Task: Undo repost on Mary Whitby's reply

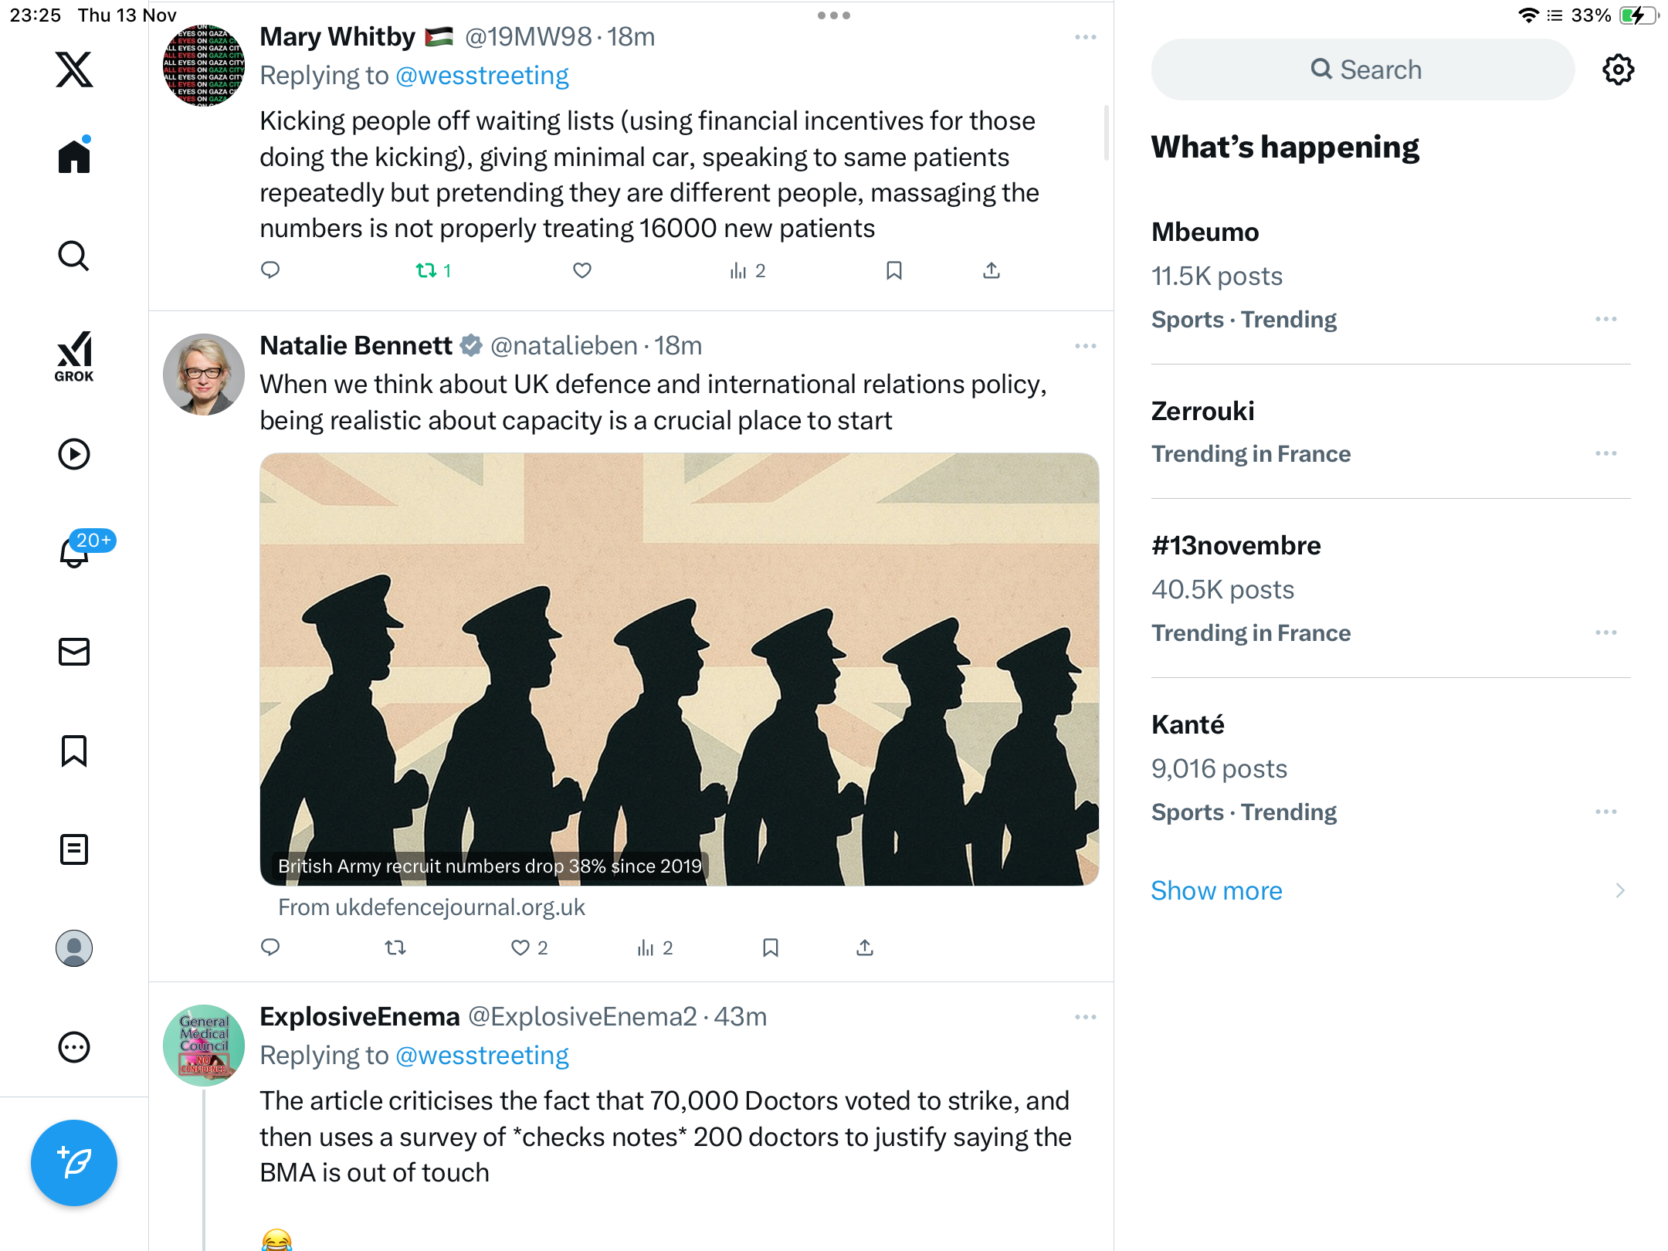Action: 426,270
